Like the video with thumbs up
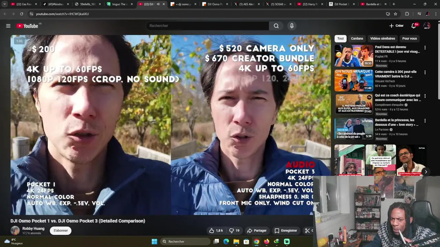 [216, 231]
